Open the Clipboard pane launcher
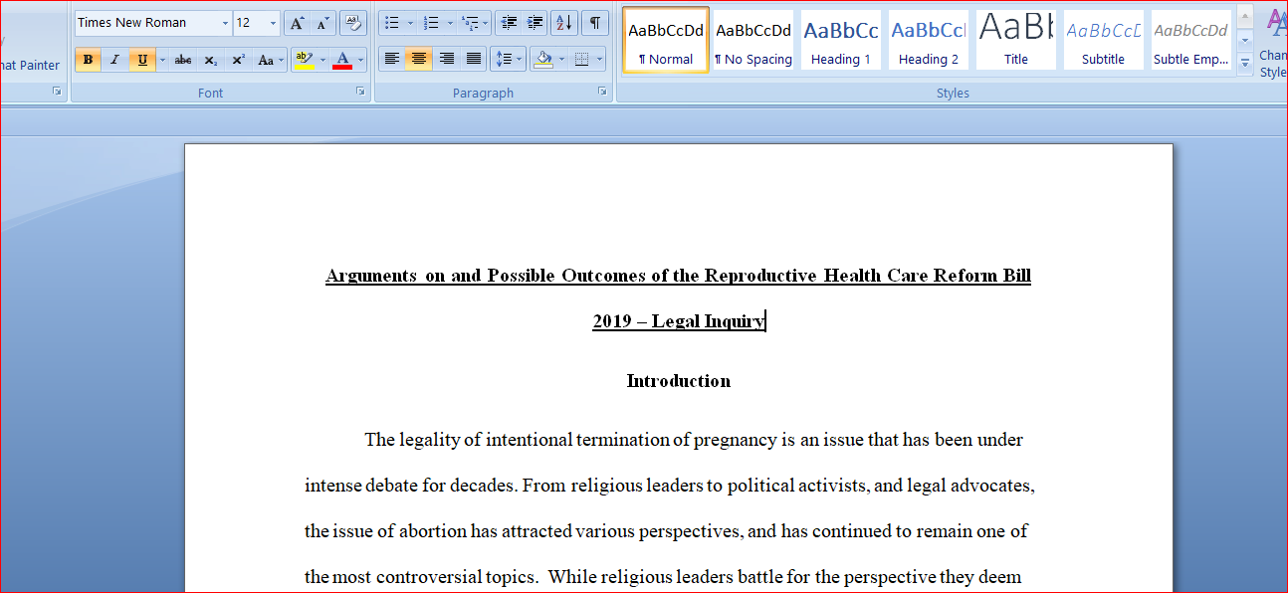 (57, 92)
